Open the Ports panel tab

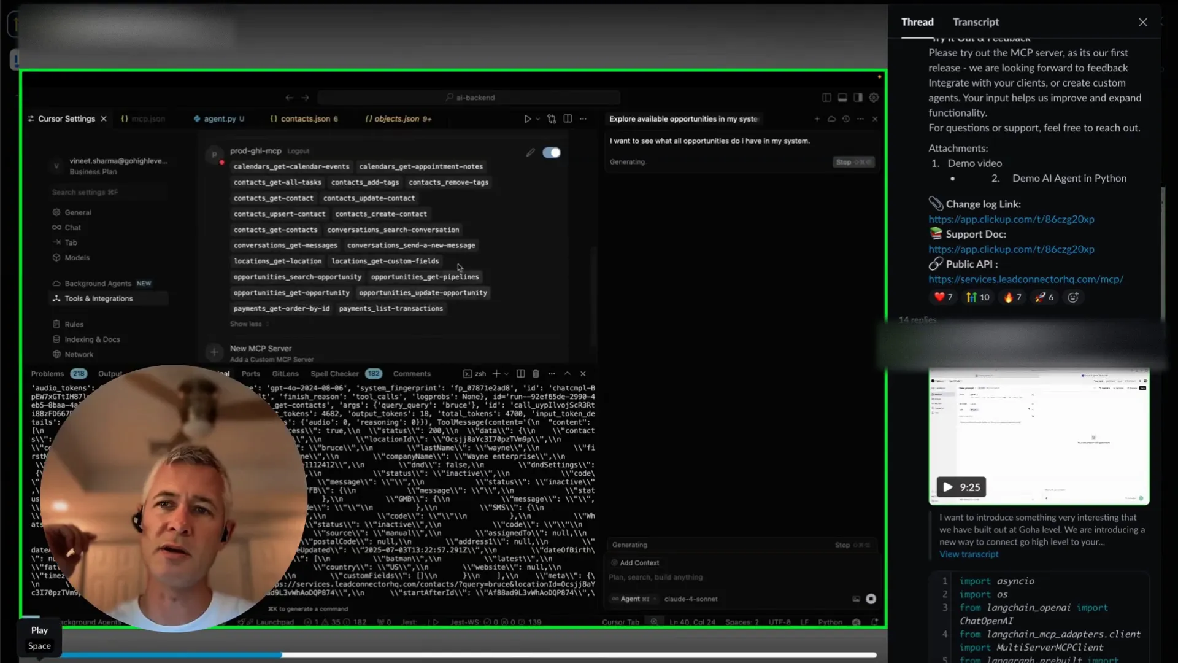click(250, 374)
